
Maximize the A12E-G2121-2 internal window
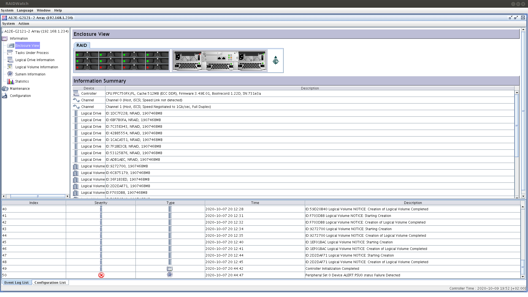tap(516, 18)
